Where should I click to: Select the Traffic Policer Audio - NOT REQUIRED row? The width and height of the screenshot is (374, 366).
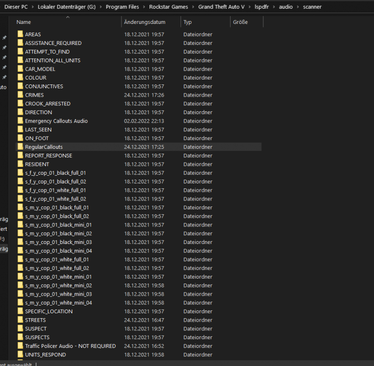(70, 346)
